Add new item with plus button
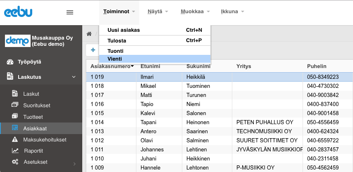This screenshot has width=353, height=172. pyautogui.click(x=93, y=50)
